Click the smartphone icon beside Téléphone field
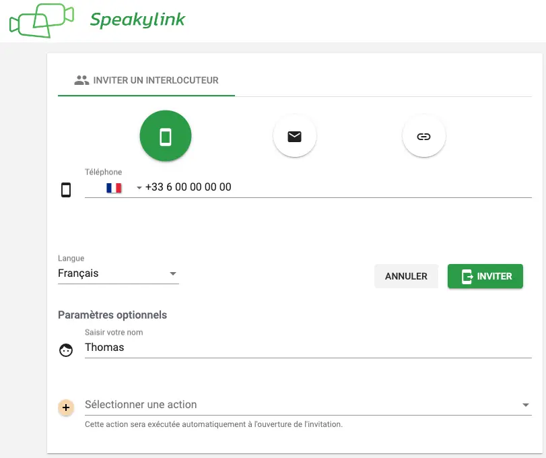The width and height of the screenshot is (546, 458). click(x=66, y=190)
